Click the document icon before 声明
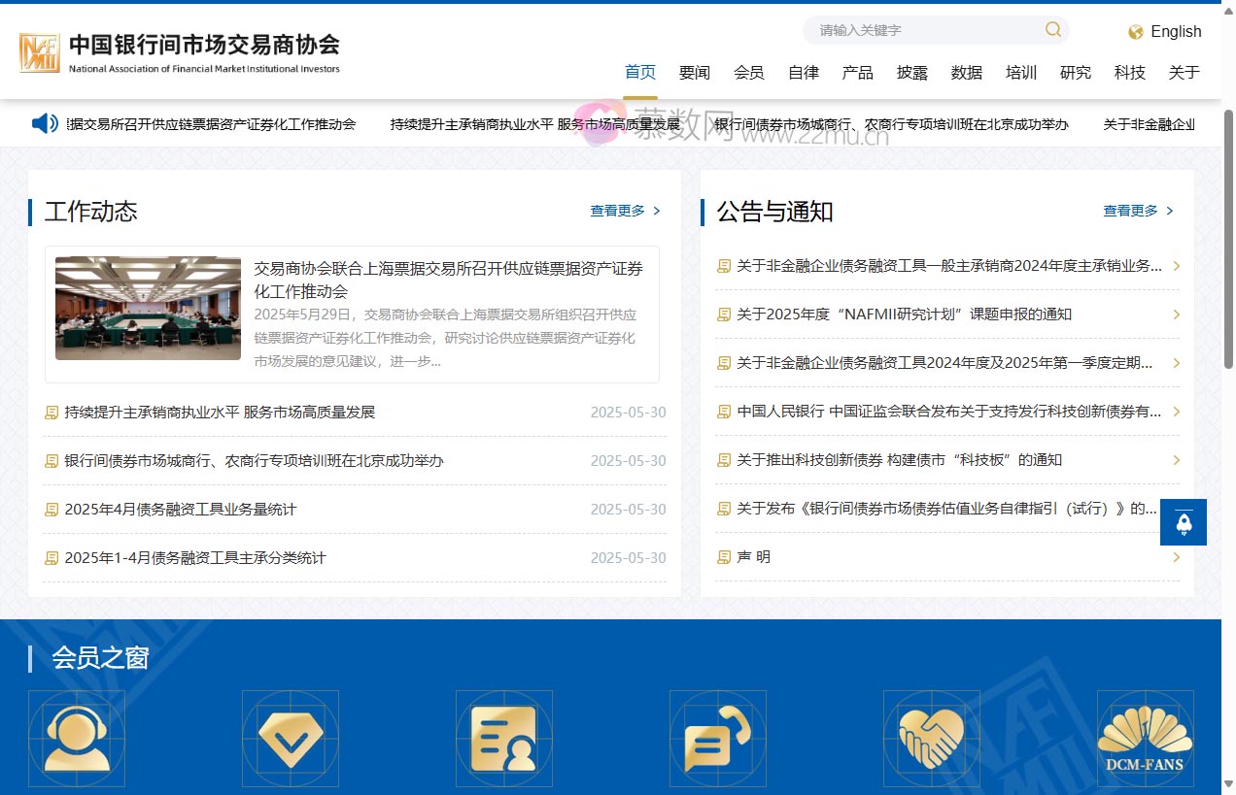Image resolution: width=1236 pixels, height=795 pixels. pos(723,557)
